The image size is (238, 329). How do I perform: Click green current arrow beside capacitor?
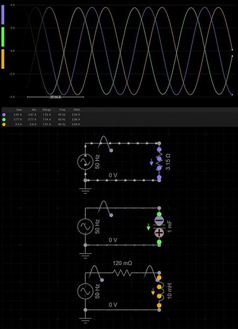click(x=148, y=227)
